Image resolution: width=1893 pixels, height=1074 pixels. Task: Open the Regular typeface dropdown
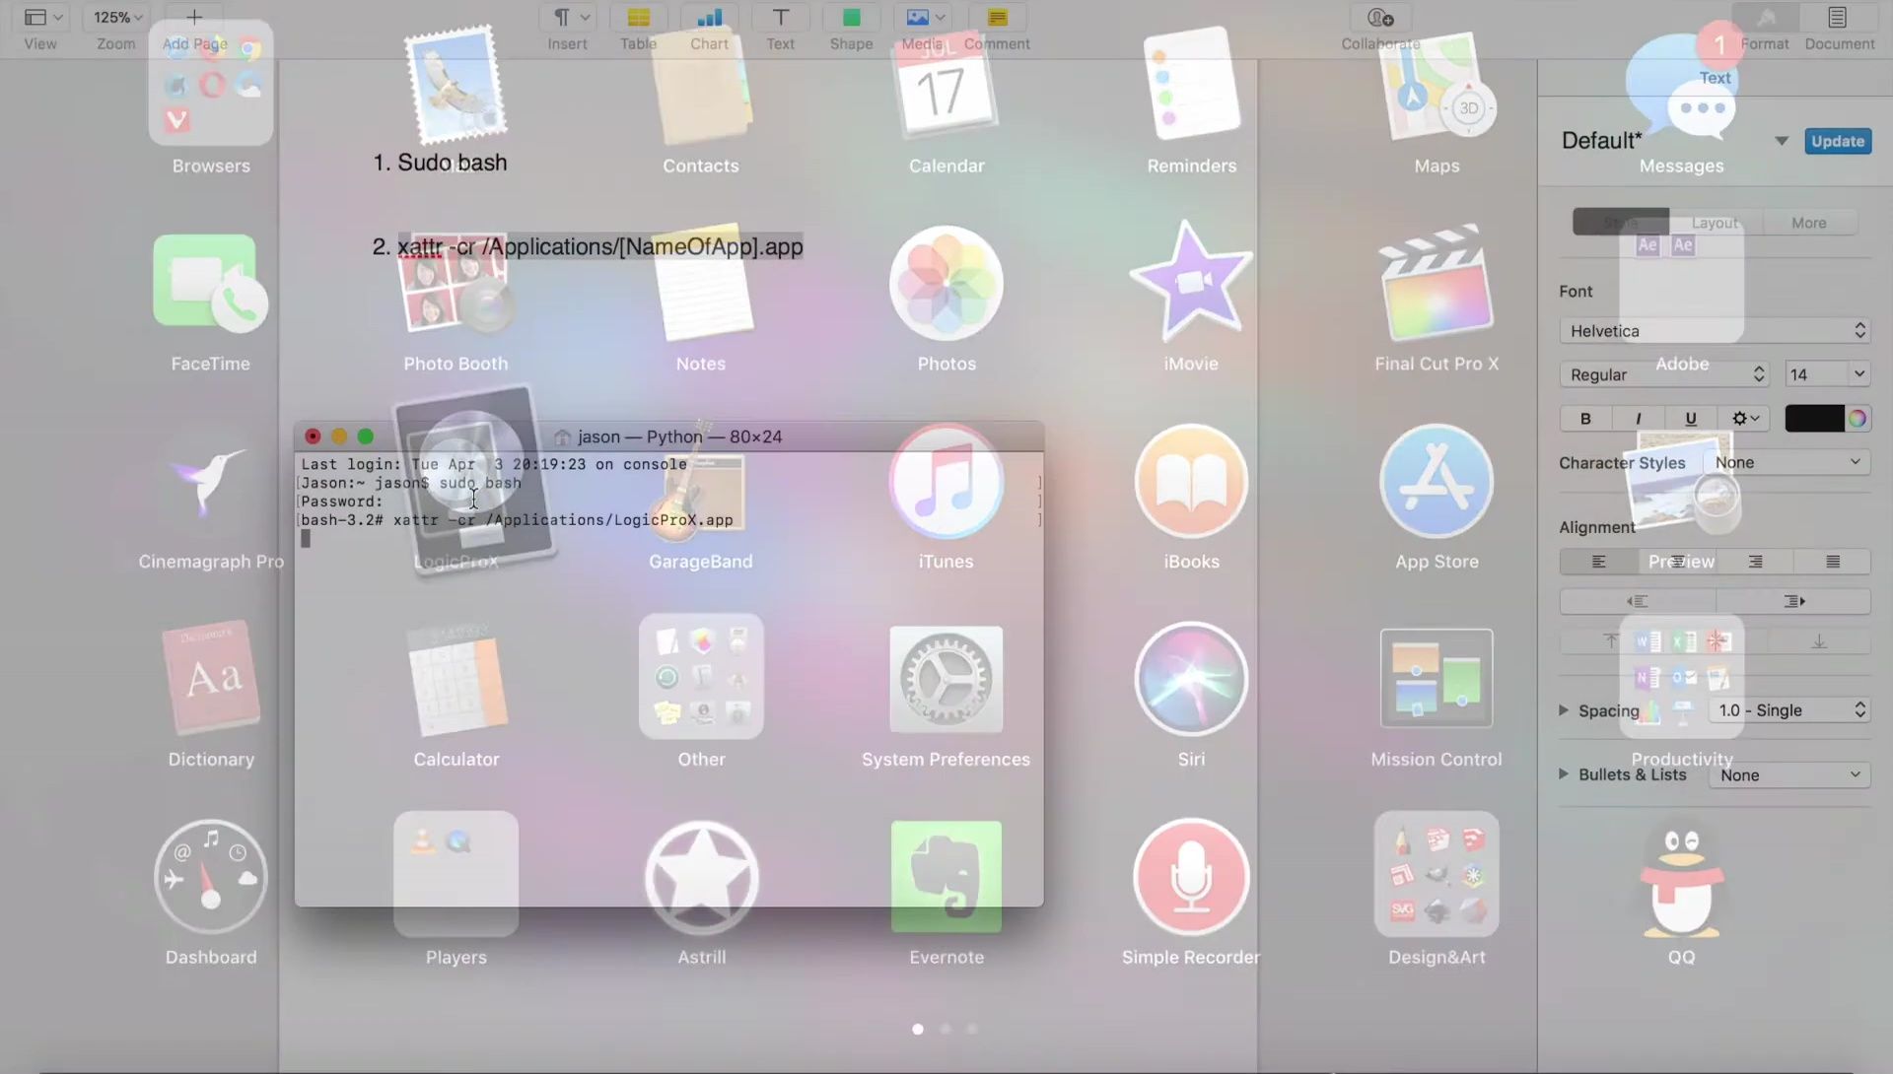click(1664, 374)
